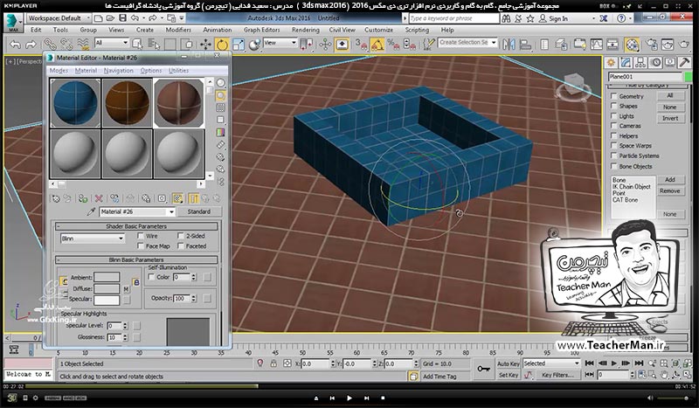Click Sample Type icon in Material Editor

point(221,83)
